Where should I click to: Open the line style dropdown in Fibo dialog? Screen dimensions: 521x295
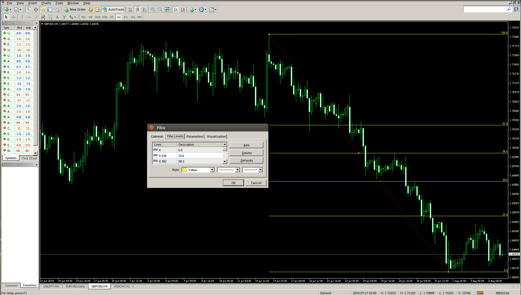[237, 170]
